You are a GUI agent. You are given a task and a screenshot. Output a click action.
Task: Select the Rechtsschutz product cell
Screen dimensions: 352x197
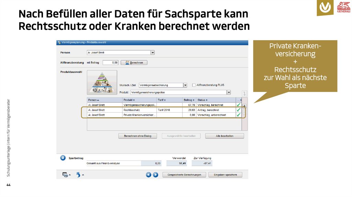[140, 110]
